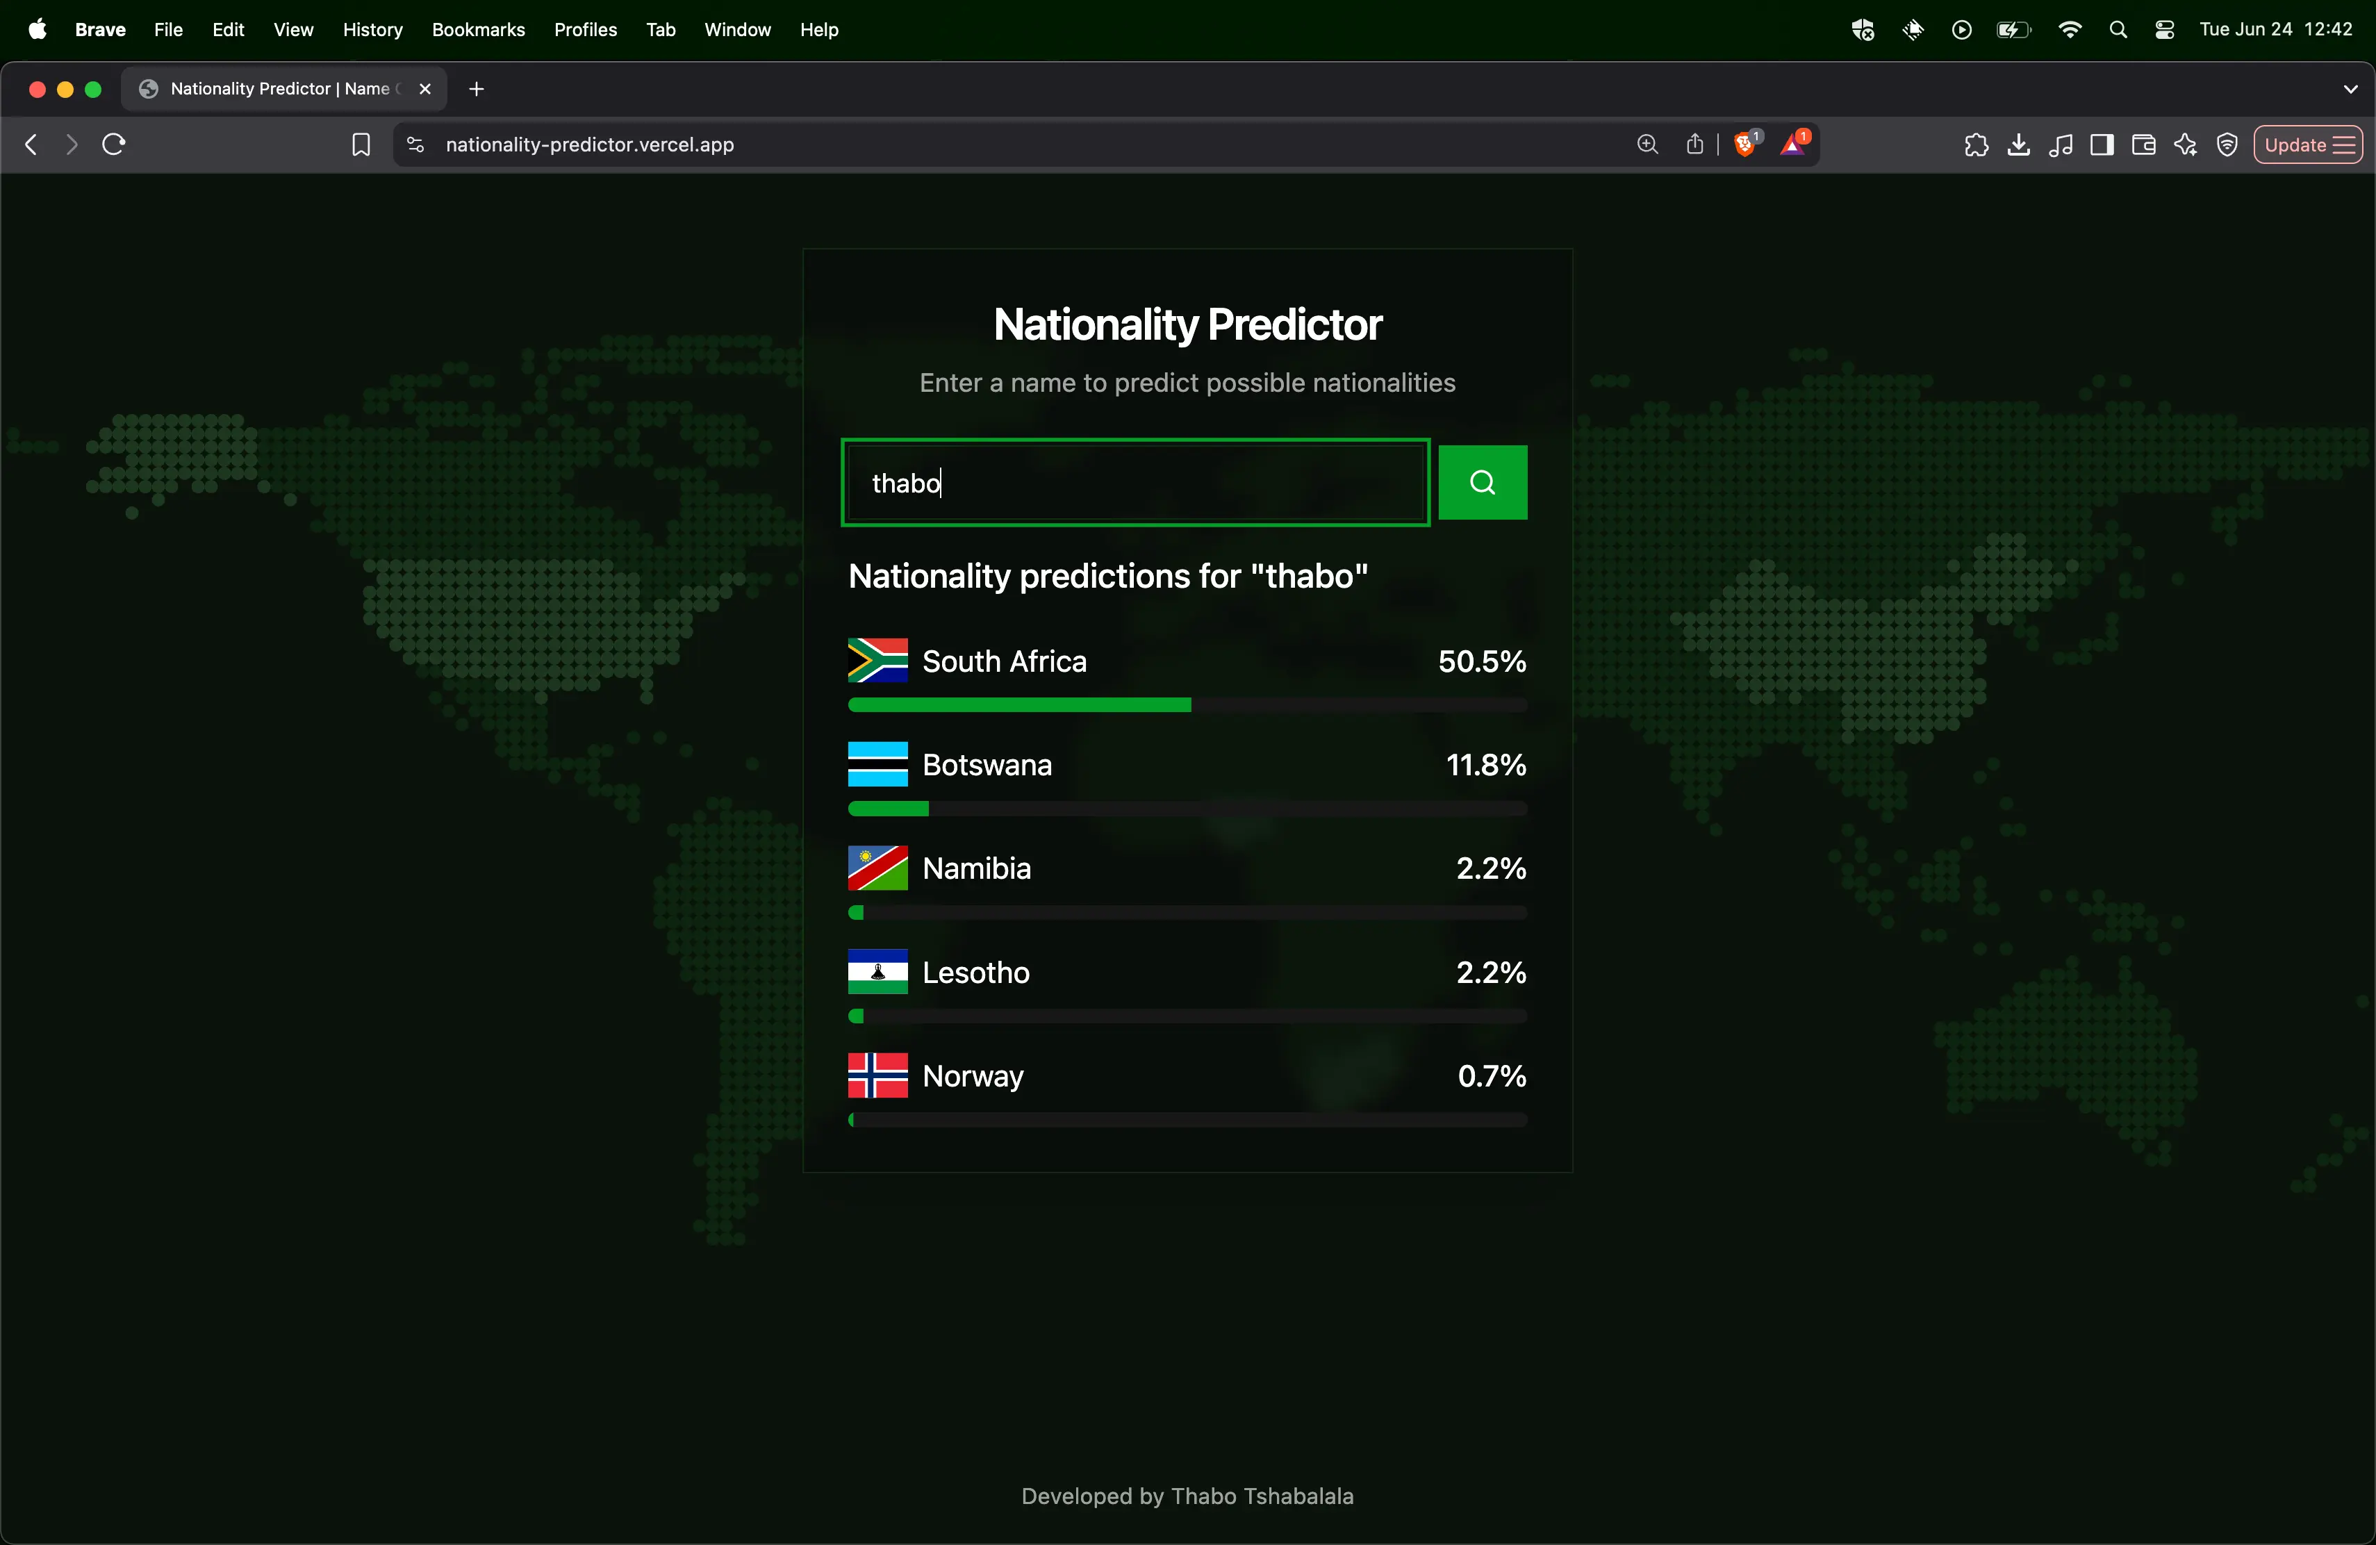The image size is (2376, 1545).
Task: Open the tab search chevron
Action: coord(2351,89)
